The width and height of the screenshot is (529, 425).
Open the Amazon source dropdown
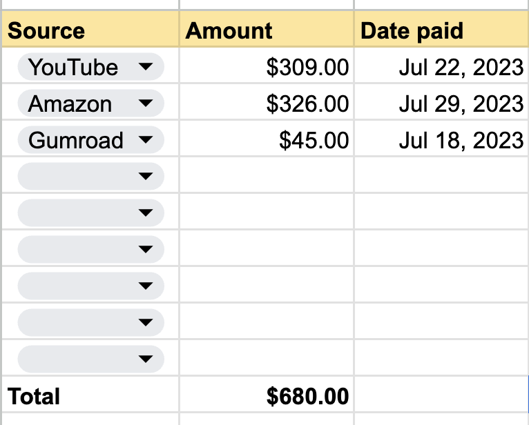coord(145,103)
